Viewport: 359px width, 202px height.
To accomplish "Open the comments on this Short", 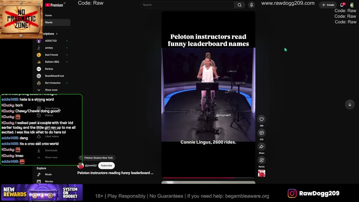I will click(x=262, y=133).
